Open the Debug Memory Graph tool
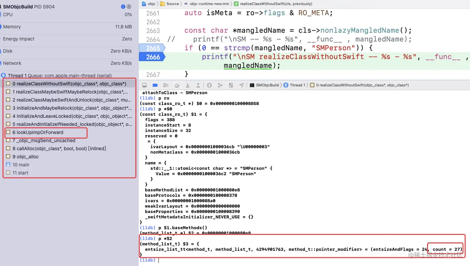Viewport: 470px width, 266px height. [220, 85]
